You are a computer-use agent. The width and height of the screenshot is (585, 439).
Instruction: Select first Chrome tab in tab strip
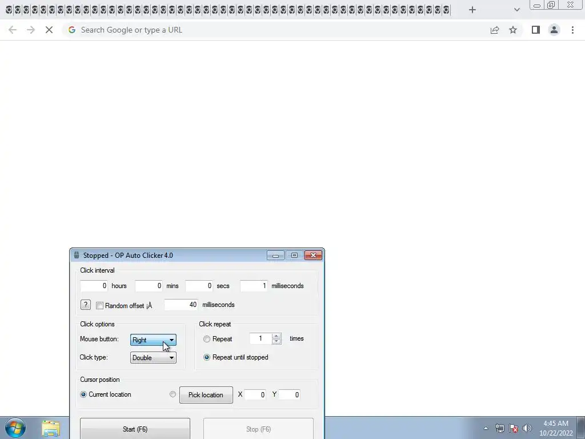pos(9,10)
